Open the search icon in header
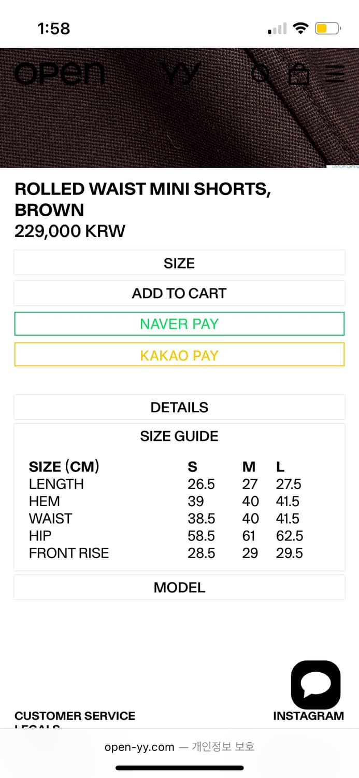 (x=261, y=74)
